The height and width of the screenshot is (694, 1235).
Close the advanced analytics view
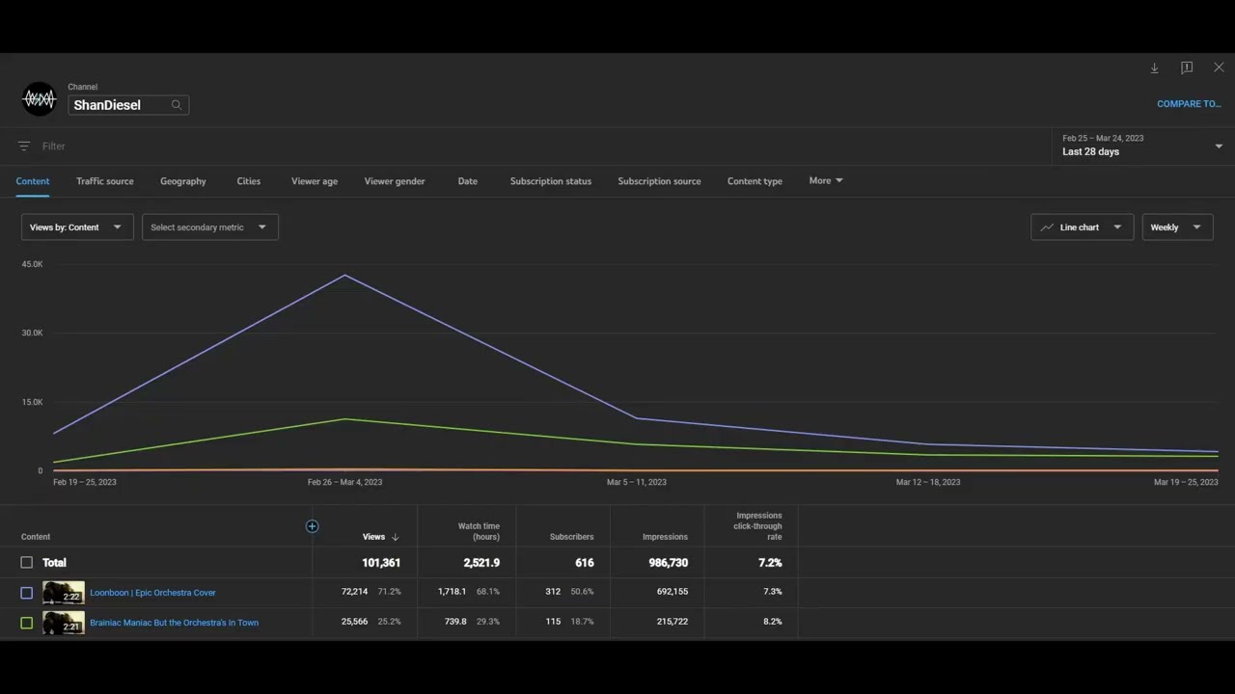coord(1219,68)
